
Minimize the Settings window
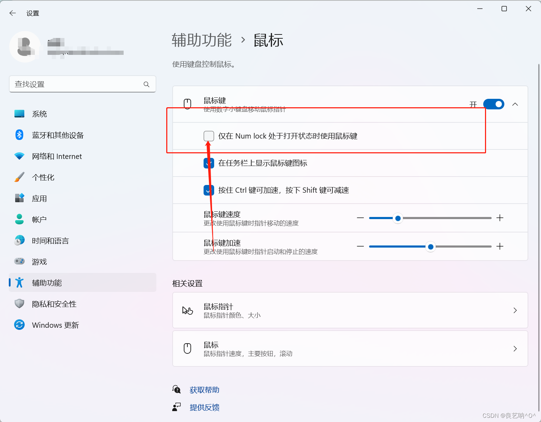pyautogui.click(x=480, y=9)
